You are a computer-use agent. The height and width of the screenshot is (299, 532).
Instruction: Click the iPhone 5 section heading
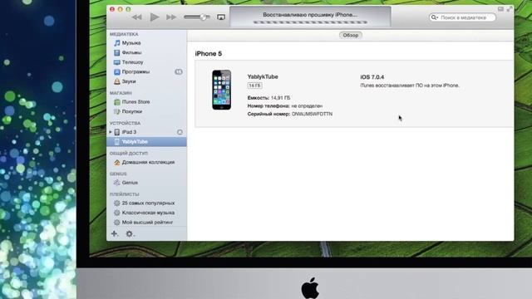click(209, 53)
